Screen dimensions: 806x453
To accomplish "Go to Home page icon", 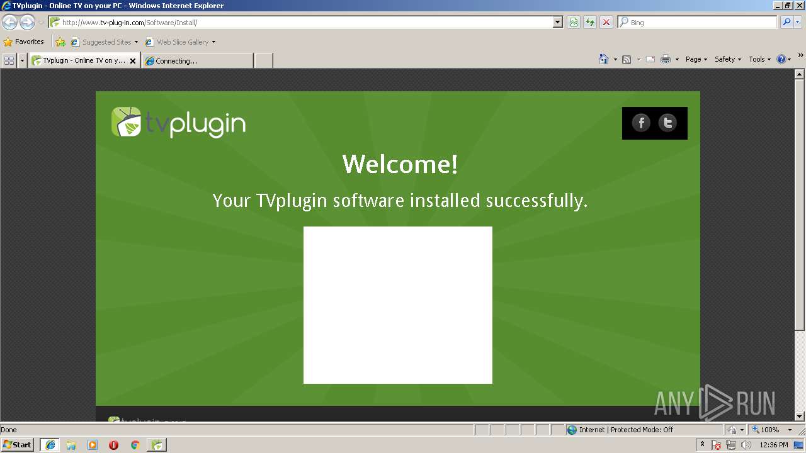I will [x=604, y=59].
